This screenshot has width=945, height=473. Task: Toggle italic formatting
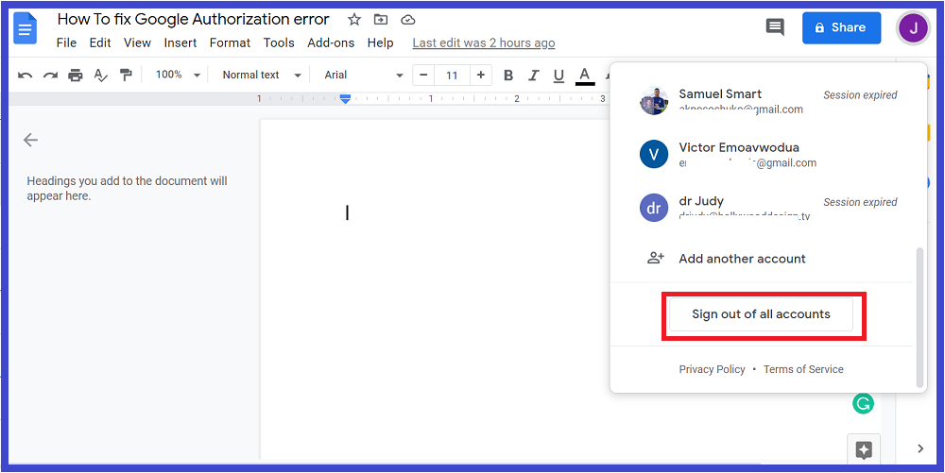(533, 76)
